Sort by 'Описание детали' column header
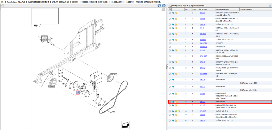272x130 pixels. pos(227,9)
